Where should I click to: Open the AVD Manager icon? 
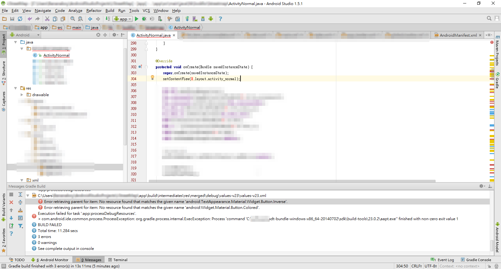pos(195,19)
